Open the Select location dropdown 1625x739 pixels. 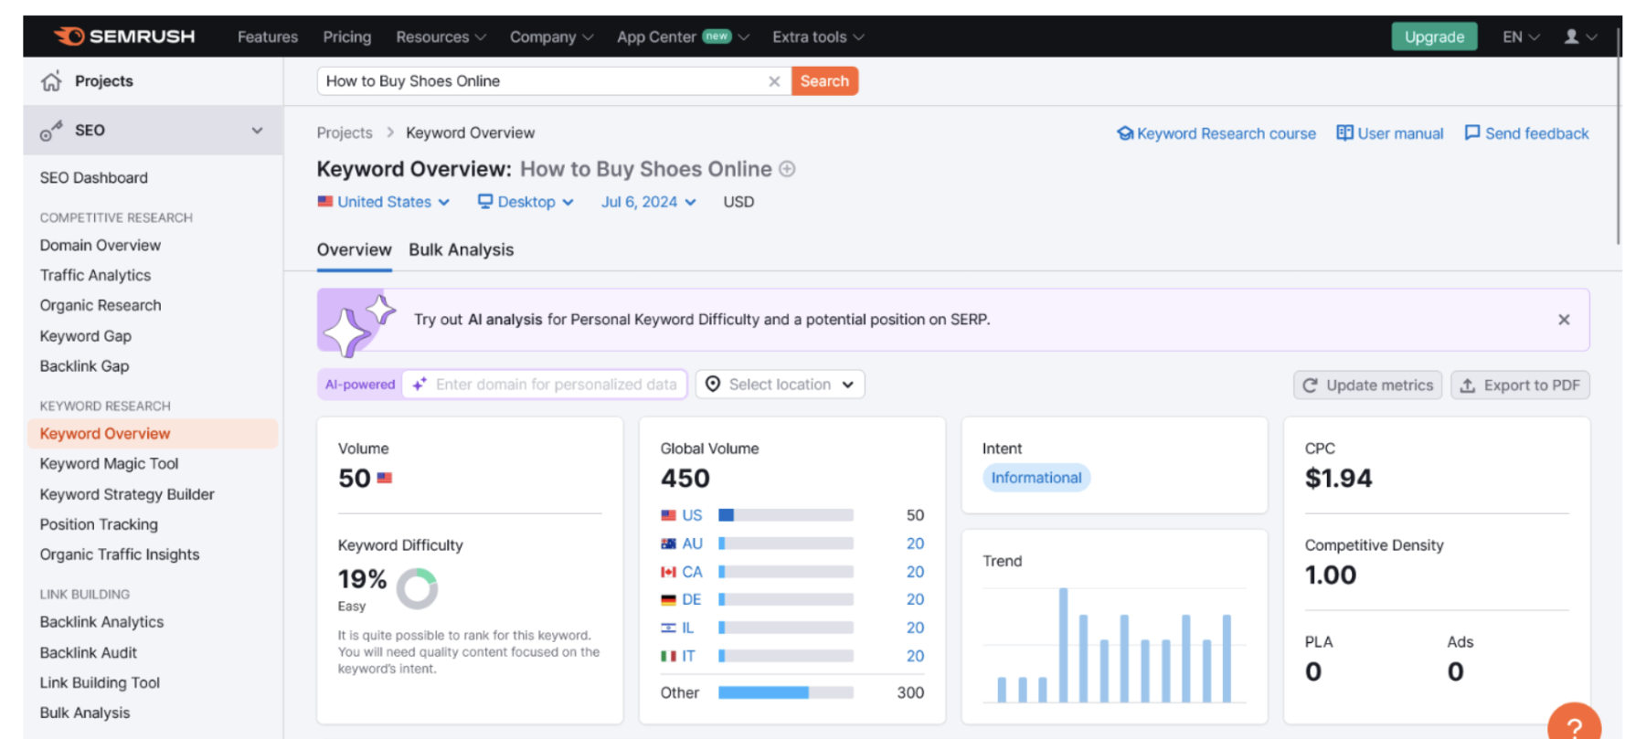pos(781,385)
